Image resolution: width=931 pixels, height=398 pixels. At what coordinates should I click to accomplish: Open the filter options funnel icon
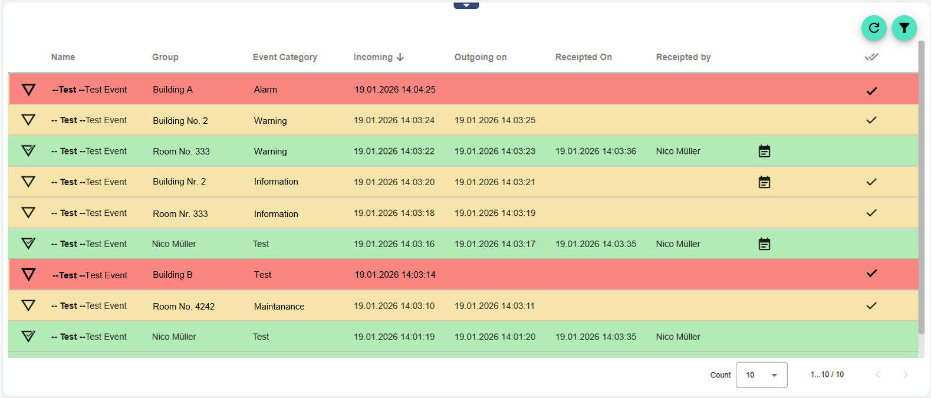[904, 28]
